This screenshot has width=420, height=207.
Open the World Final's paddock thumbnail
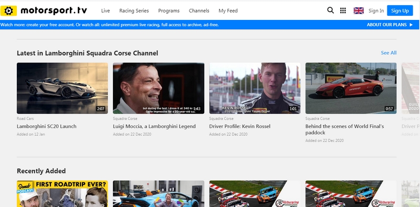point(351,88)
